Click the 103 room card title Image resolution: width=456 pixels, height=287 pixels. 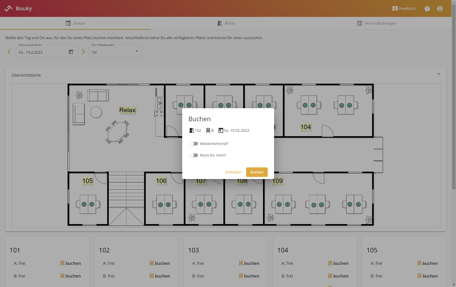tap(193, 250)
